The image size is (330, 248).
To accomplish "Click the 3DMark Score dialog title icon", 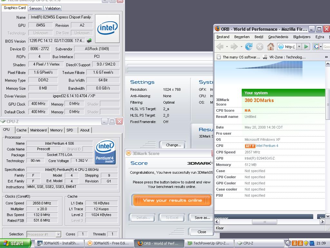I will [x=128, y=153].
